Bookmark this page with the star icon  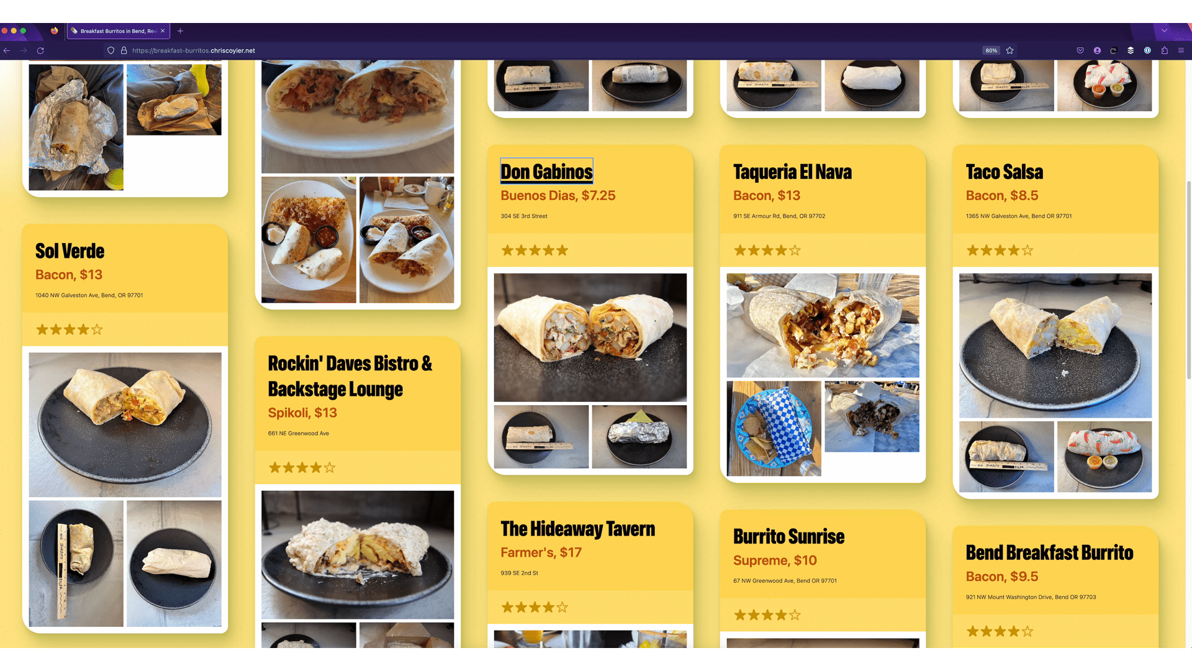[1010, 51]
